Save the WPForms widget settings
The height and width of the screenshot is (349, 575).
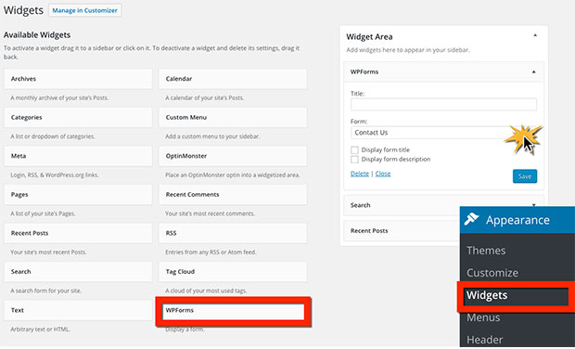coord(525,176)
